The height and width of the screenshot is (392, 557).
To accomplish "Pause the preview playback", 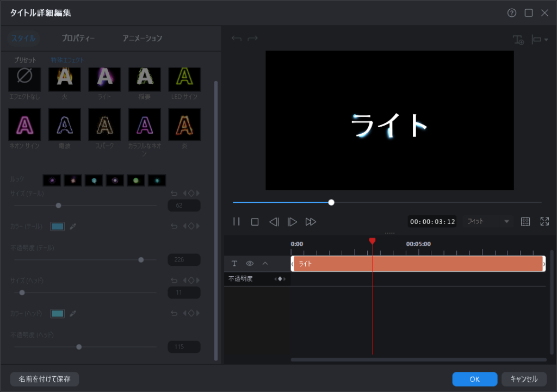I will tap(237, 221).
